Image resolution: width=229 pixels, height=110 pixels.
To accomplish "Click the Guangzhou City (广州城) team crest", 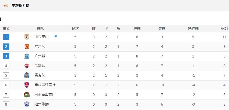I will click(x=27, y=56).
